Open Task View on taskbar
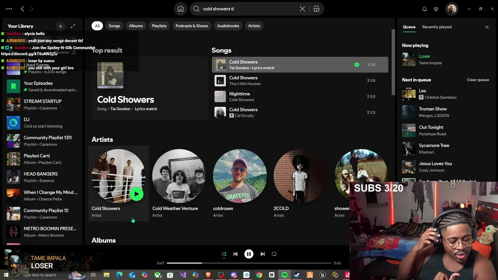The image size is (498, 280). tap(93, 275)
